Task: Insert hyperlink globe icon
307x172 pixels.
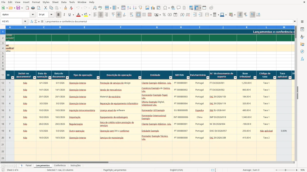Action: [173, 8]
